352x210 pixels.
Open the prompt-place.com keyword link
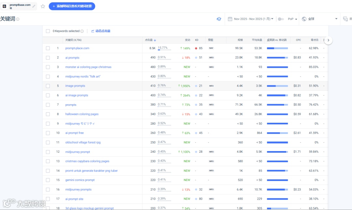click(77, 48)
